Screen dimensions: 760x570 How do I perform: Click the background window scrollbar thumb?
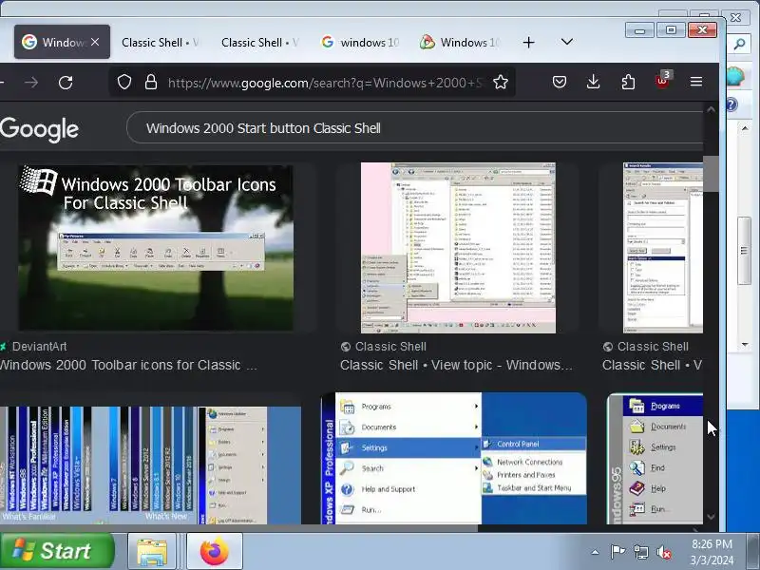coord(745,250)
